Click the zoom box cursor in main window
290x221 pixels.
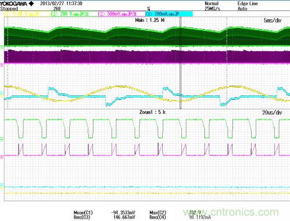(x=181, y=63)
